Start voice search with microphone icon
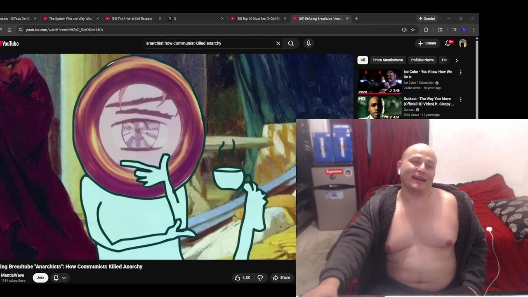Viewport: 528px width, 297px height. [309, 43]
